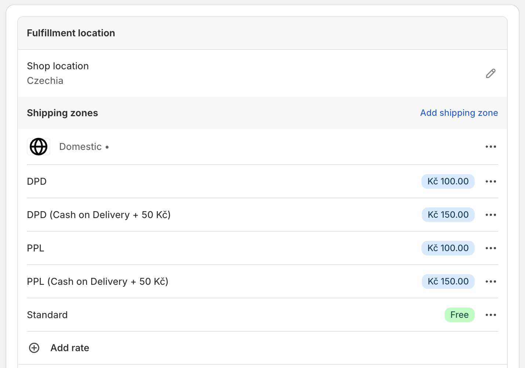Click the DPD rate name
This screenshot has width=525, height=368.
(37, 181)
